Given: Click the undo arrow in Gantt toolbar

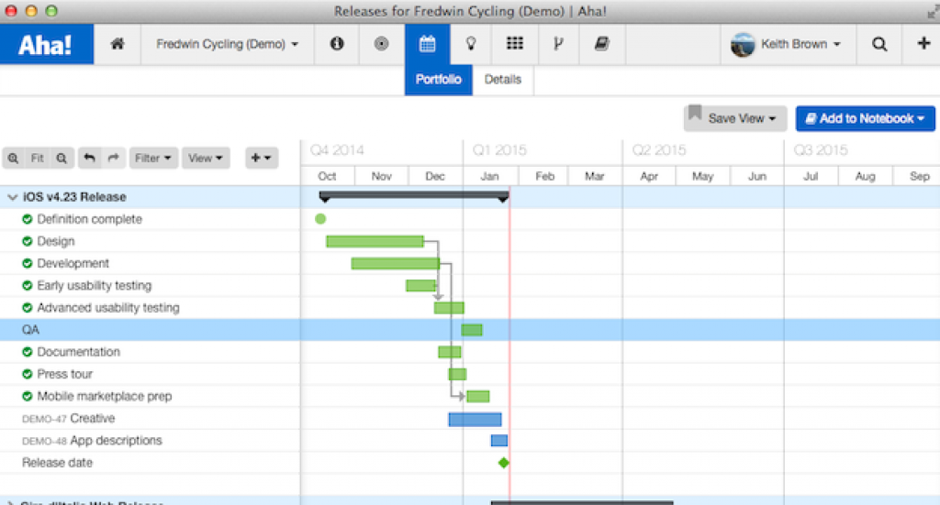Looking at the screenshot, I should [x=89, y=158].
